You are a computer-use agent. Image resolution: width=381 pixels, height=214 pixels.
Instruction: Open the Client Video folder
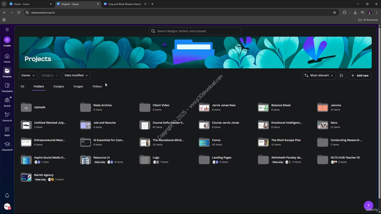pyautogui.click(x=154, y=107)
